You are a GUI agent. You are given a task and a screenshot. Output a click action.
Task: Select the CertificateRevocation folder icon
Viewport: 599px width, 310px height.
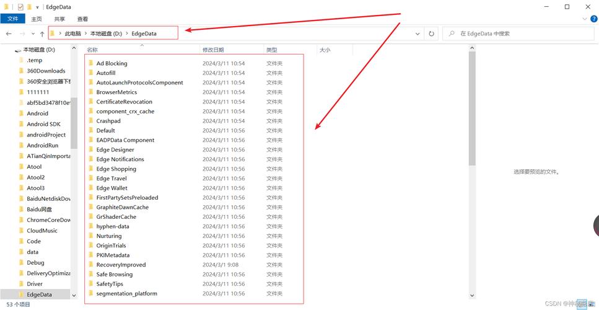pos(90,101)
